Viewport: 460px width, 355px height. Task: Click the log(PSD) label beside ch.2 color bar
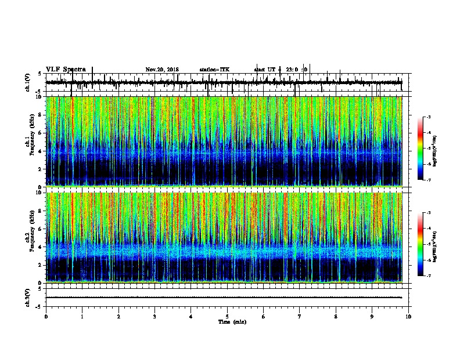click(435, 247)
